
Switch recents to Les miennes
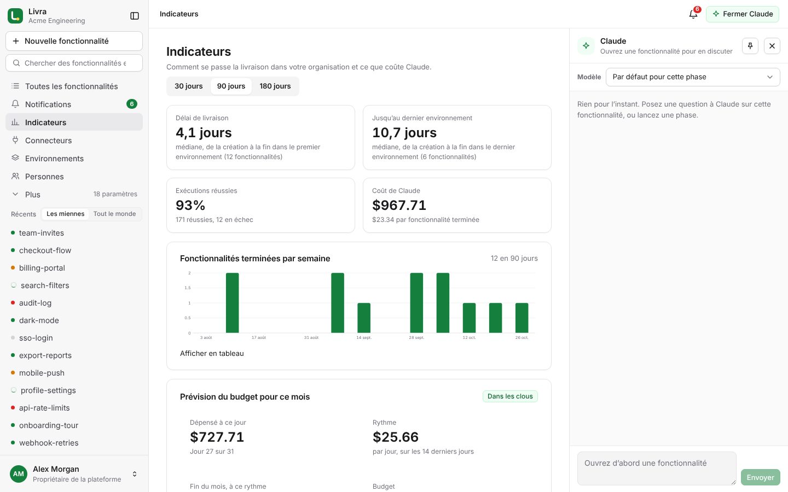(66, 214)
